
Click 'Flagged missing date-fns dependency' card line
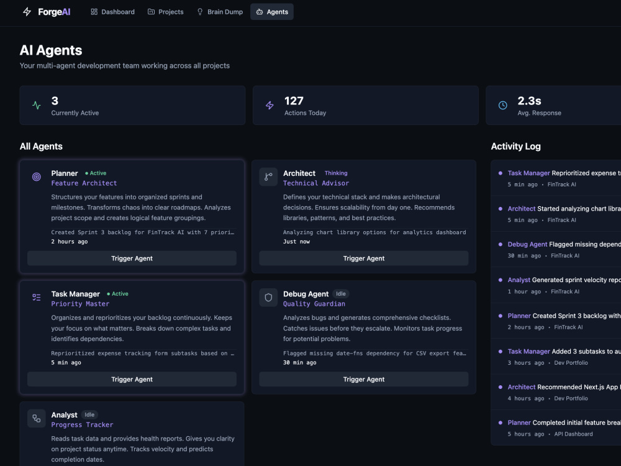[x=374, y=353]
